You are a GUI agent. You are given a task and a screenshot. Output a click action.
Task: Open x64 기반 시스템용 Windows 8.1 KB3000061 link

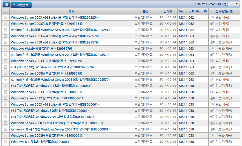point(51,86)
